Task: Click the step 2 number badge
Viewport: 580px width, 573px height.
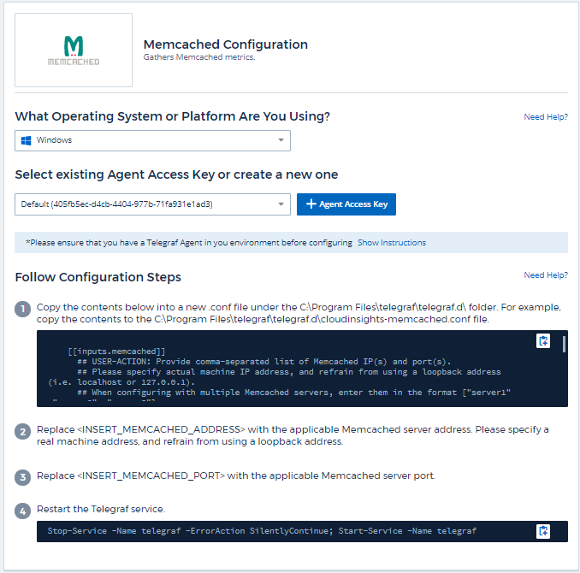Action: (x=23, y=430)
